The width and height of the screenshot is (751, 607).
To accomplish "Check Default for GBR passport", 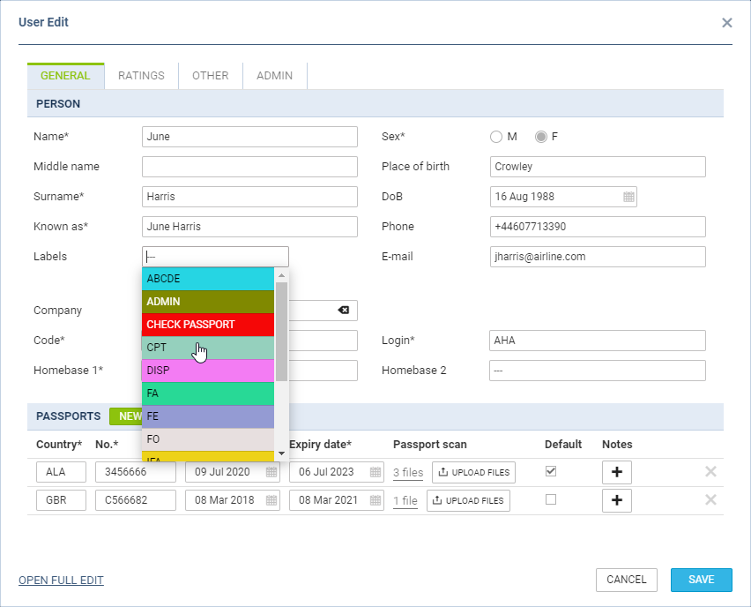I will [551, 499].
